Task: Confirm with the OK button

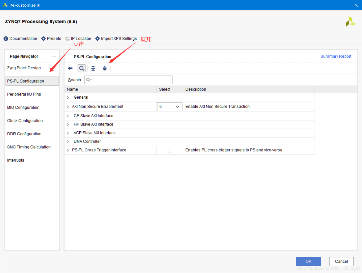Action: (308, 261)
